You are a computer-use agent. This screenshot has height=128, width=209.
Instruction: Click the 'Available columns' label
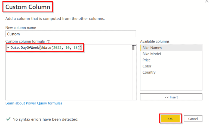click(155, 41)
